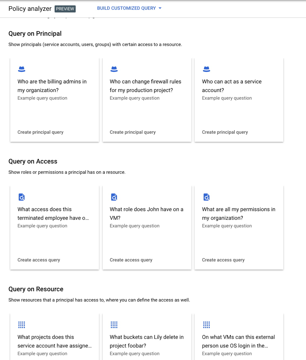Click the access query icon on the organization permissions card
The image size is (306, 360).
pyautogui.click(x=206, y=197)
